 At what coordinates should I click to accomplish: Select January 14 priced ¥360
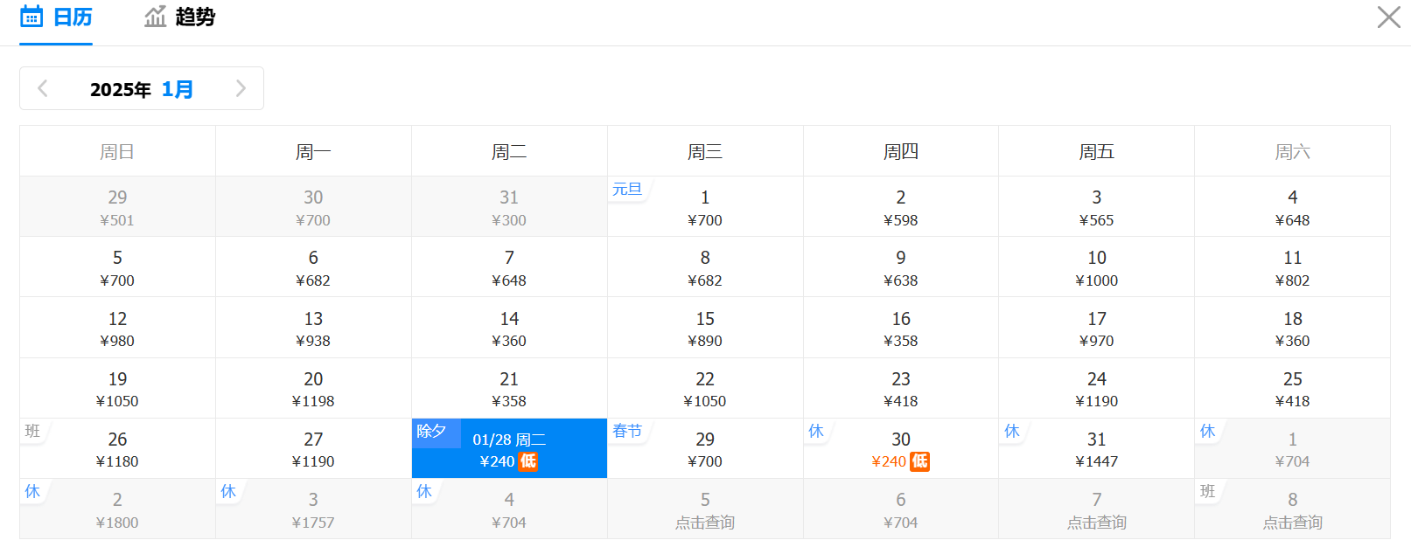(x=509, y=328)
